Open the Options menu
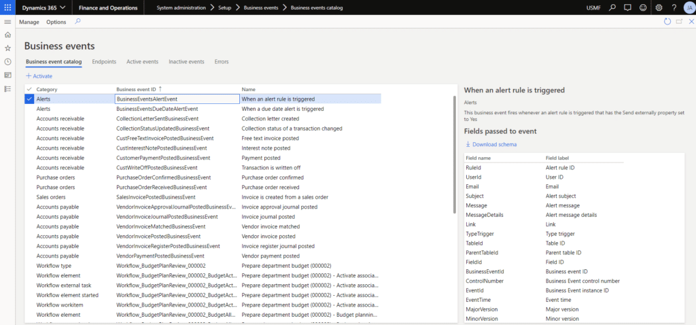Image resolution: width=696 pixels, height=325 pixels. [56, 22]
